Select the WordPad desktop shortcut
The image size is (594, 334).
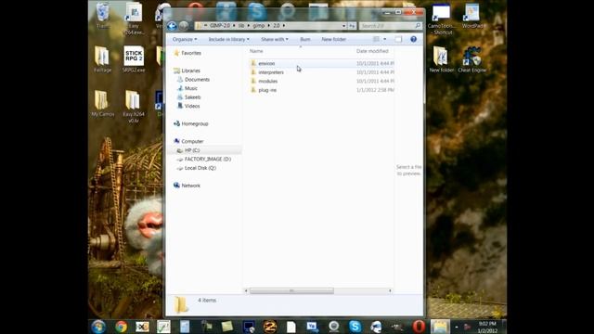[472, 16]
